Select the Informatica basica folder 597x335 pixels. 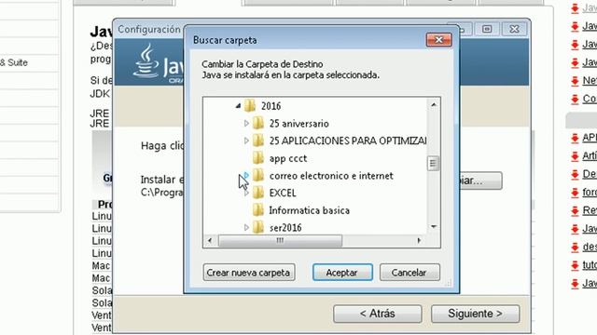[309, 210]
